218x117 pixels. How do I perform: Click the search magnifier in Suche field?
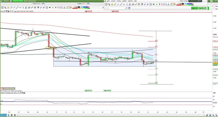coord(126,8)
